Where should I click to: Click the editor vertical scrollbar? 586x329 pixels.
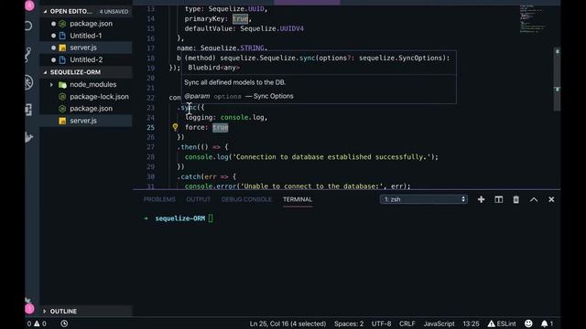pos(557,80)
